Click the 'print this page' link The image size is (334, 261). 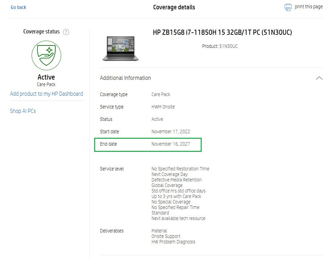pyautogui.click(x=309, y=7)
